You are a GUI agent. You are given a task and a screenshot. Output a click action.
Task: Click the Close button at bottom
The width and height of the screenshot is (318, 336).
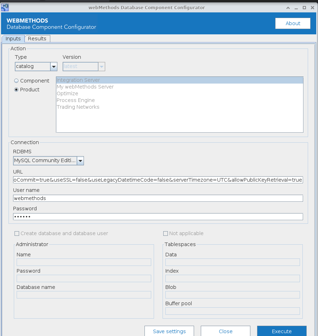tap(226, 331)
